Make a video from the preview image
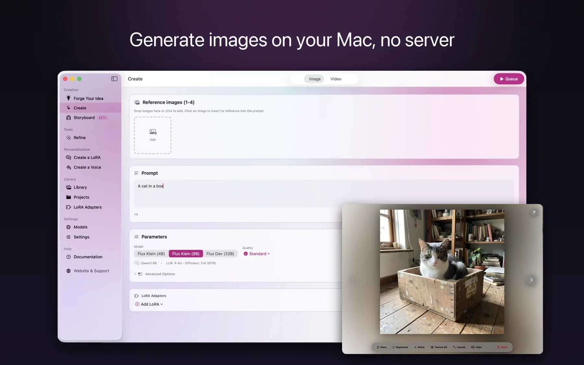Image resolution: width=584 pixels, height=365 pixels. [x=476, y=347]
